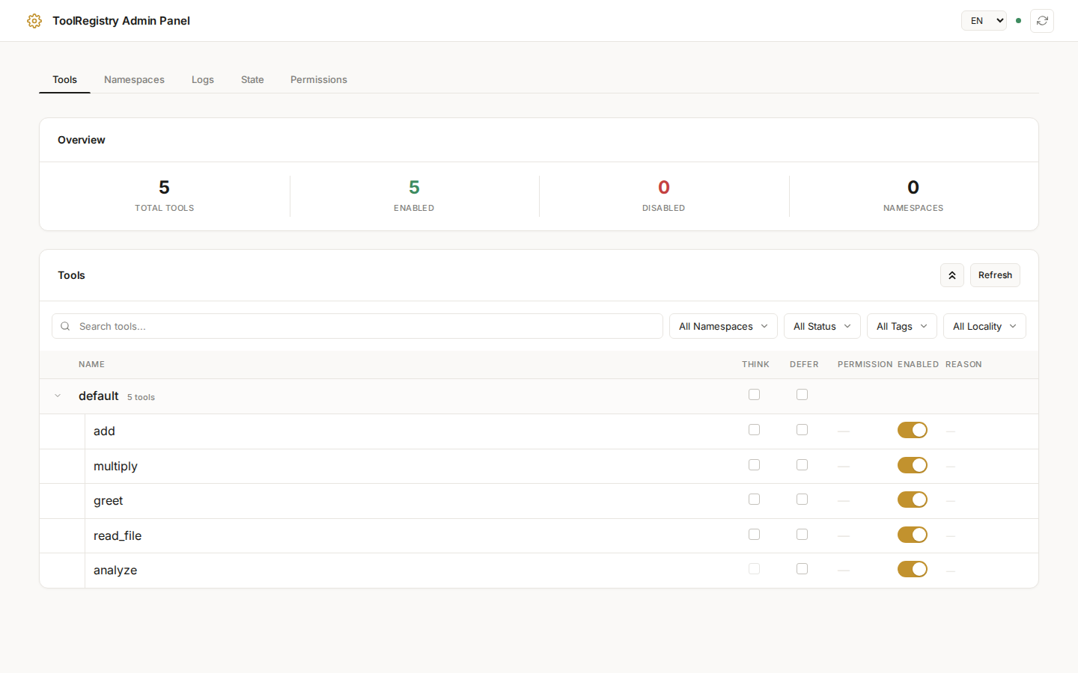Click the search magnifier icon

pyautogui.click(x=65, y=326)
